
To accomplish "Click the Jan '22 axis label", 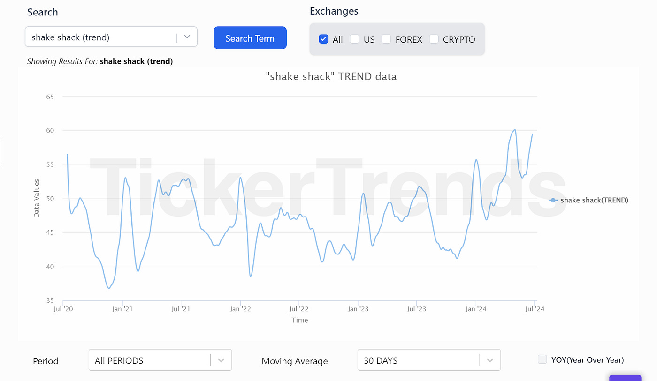I will tap(241, 309).
